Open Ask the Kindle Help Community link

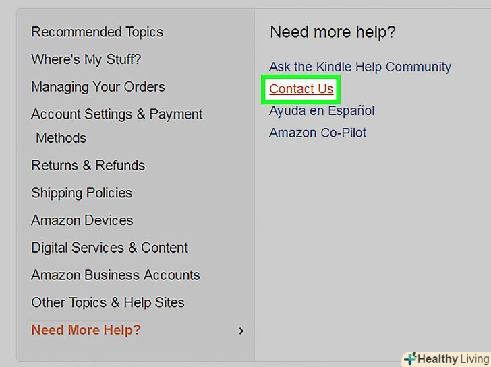point(360,67)
